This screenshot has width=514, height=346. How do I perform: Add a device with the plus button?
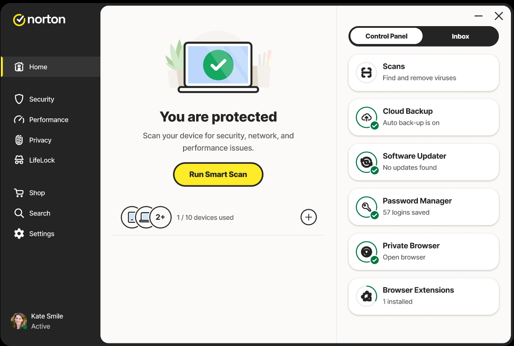click(309, 217)
